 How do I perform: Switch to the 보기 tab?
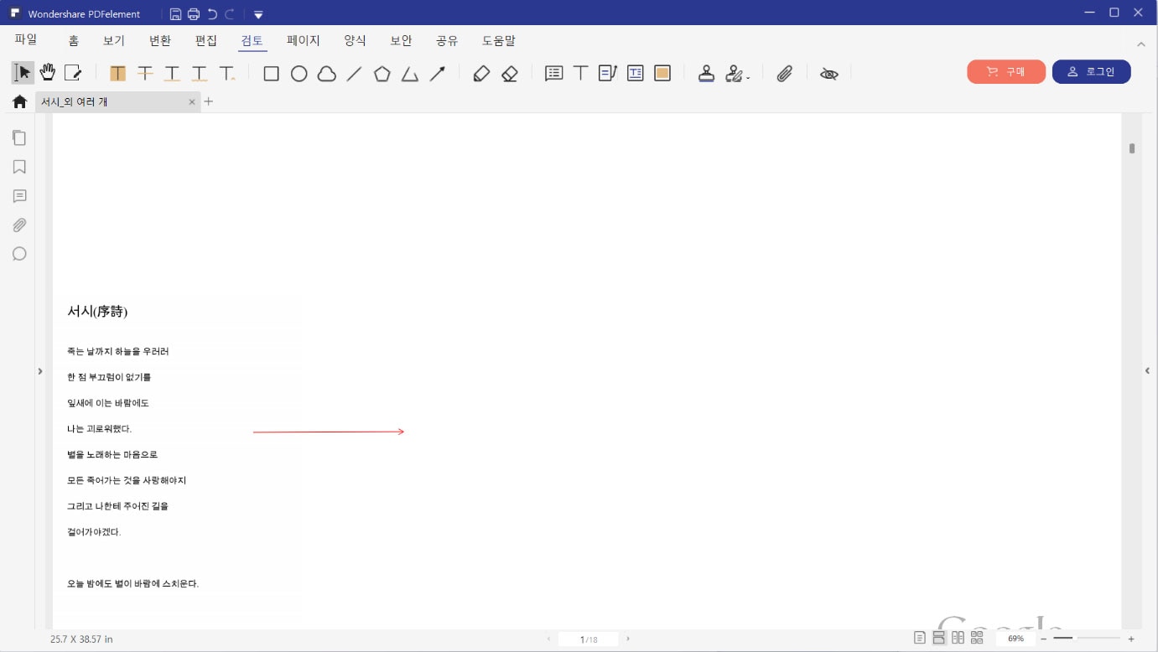114,40
